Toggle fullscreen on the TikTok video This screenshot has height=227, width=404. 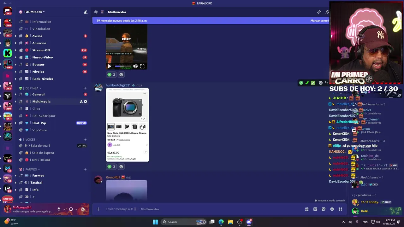(x=142, y=66)
